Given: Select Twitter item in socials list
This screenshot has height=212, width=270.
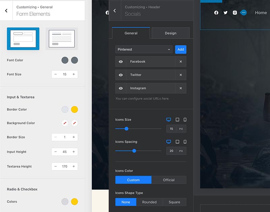Looking at the screenshot, I should pyautogui.click(x=151, y=75).
